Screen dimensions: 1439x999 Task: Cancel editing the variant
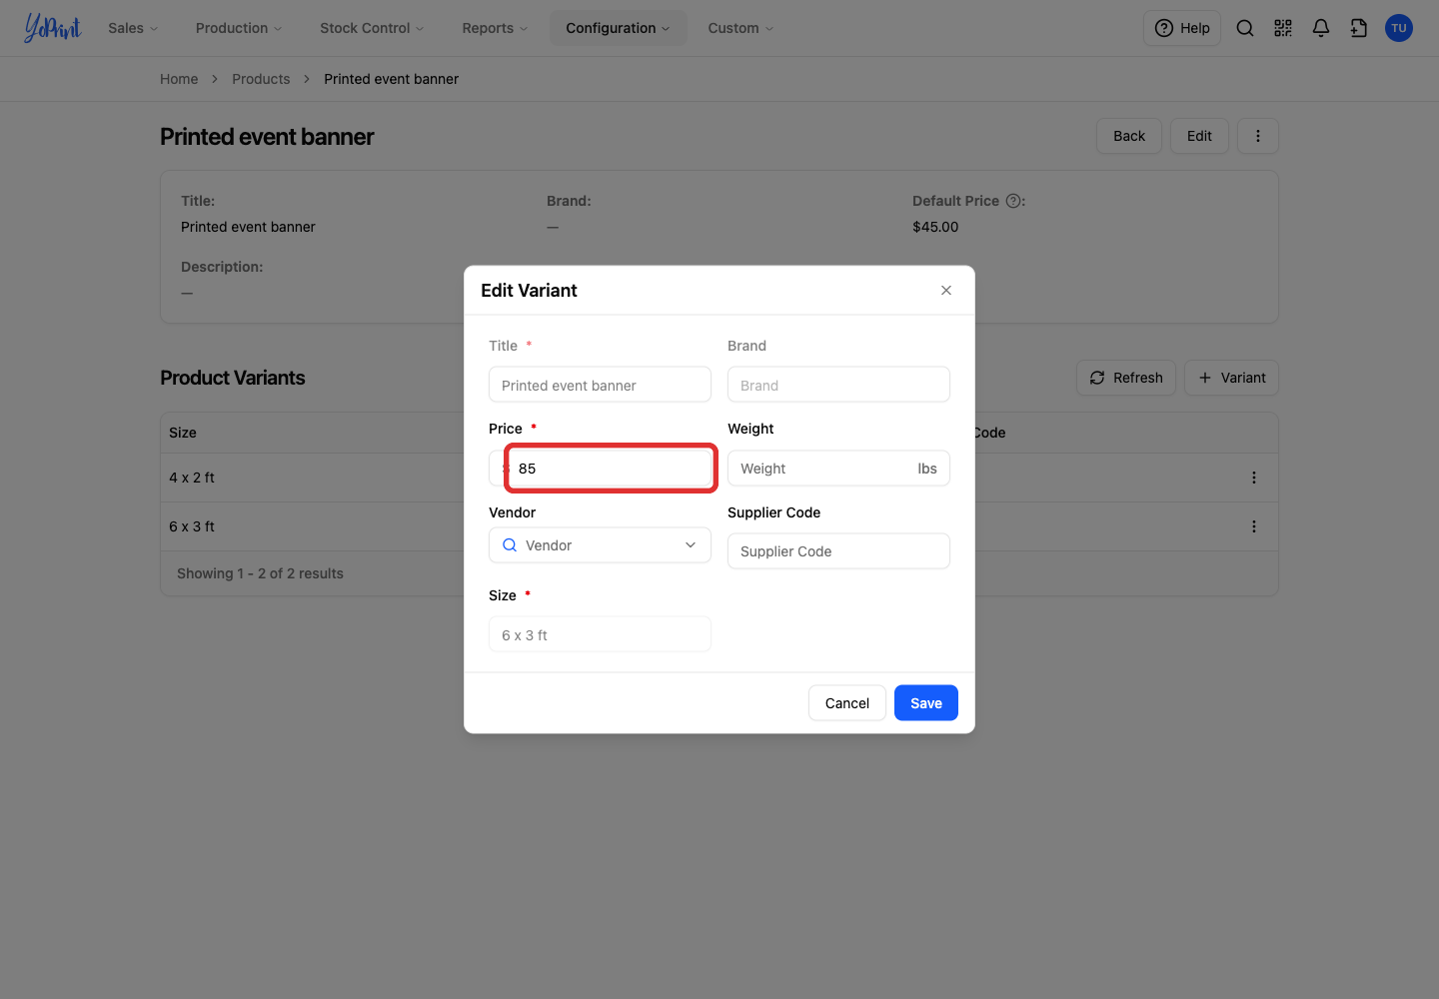pos(847,703)
